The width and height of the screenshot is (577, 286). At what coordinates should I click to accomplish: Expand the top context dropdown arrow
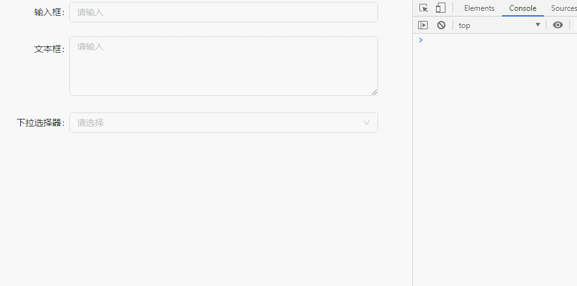click(538, 25)
